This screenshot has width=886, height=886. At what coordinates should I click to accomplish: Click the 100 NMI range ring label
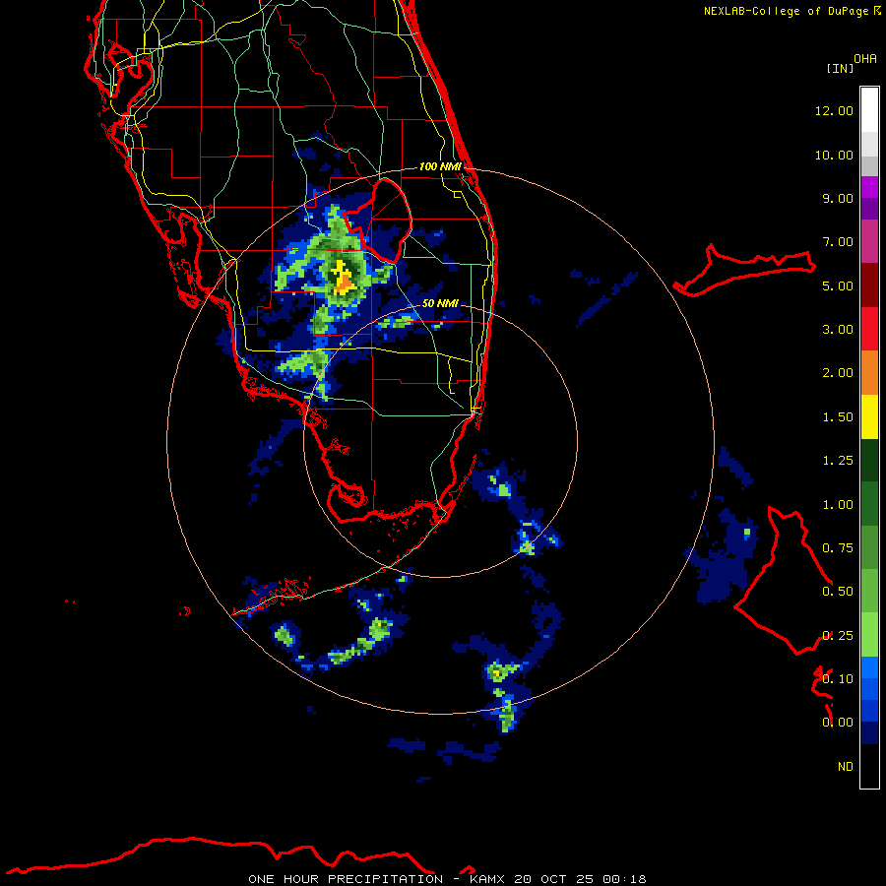click(440, 166)
